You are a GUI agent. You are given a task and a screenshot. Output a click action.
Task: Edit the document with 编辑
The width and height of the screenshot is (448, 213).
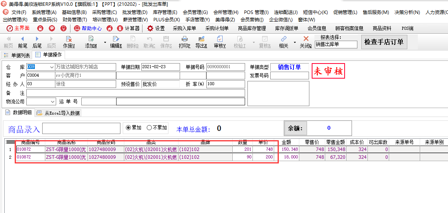(x=116, y=42)
